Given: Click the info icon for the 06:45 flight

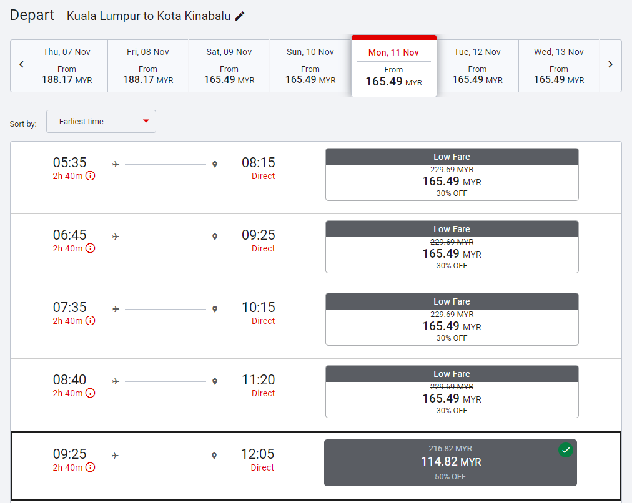Looking at the screenshot, I should coord(90,248).
